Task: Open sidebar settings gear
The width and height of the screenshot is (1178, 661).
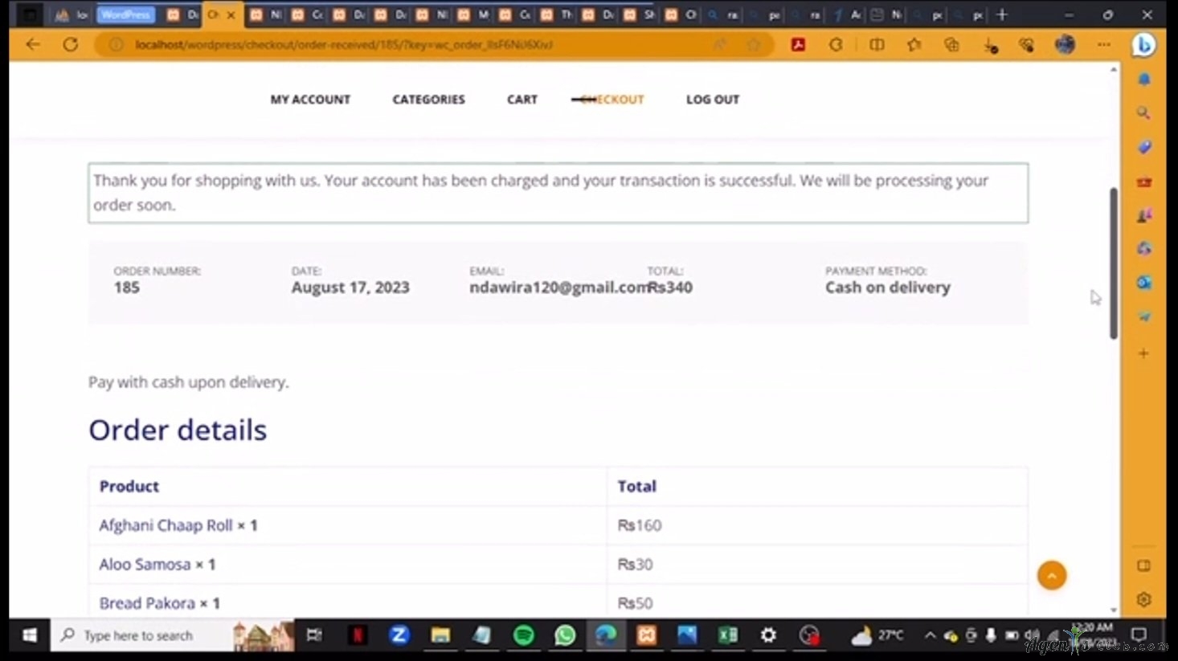Action: pos(1144,599)
